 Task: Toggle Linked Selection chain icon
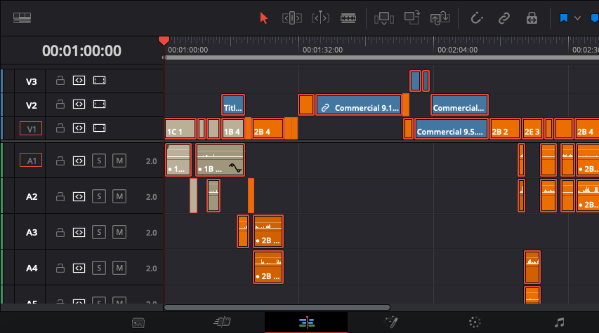pyautogui.click(x=504, y=18)
